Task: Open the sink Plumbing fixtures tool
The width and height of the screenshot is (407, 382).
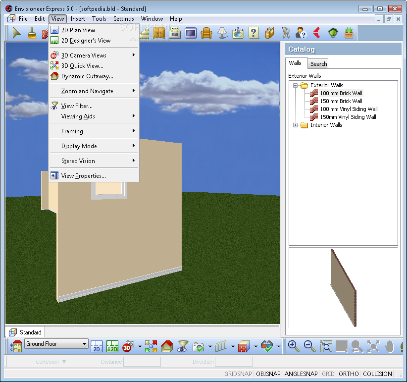Action: (238, 33)
